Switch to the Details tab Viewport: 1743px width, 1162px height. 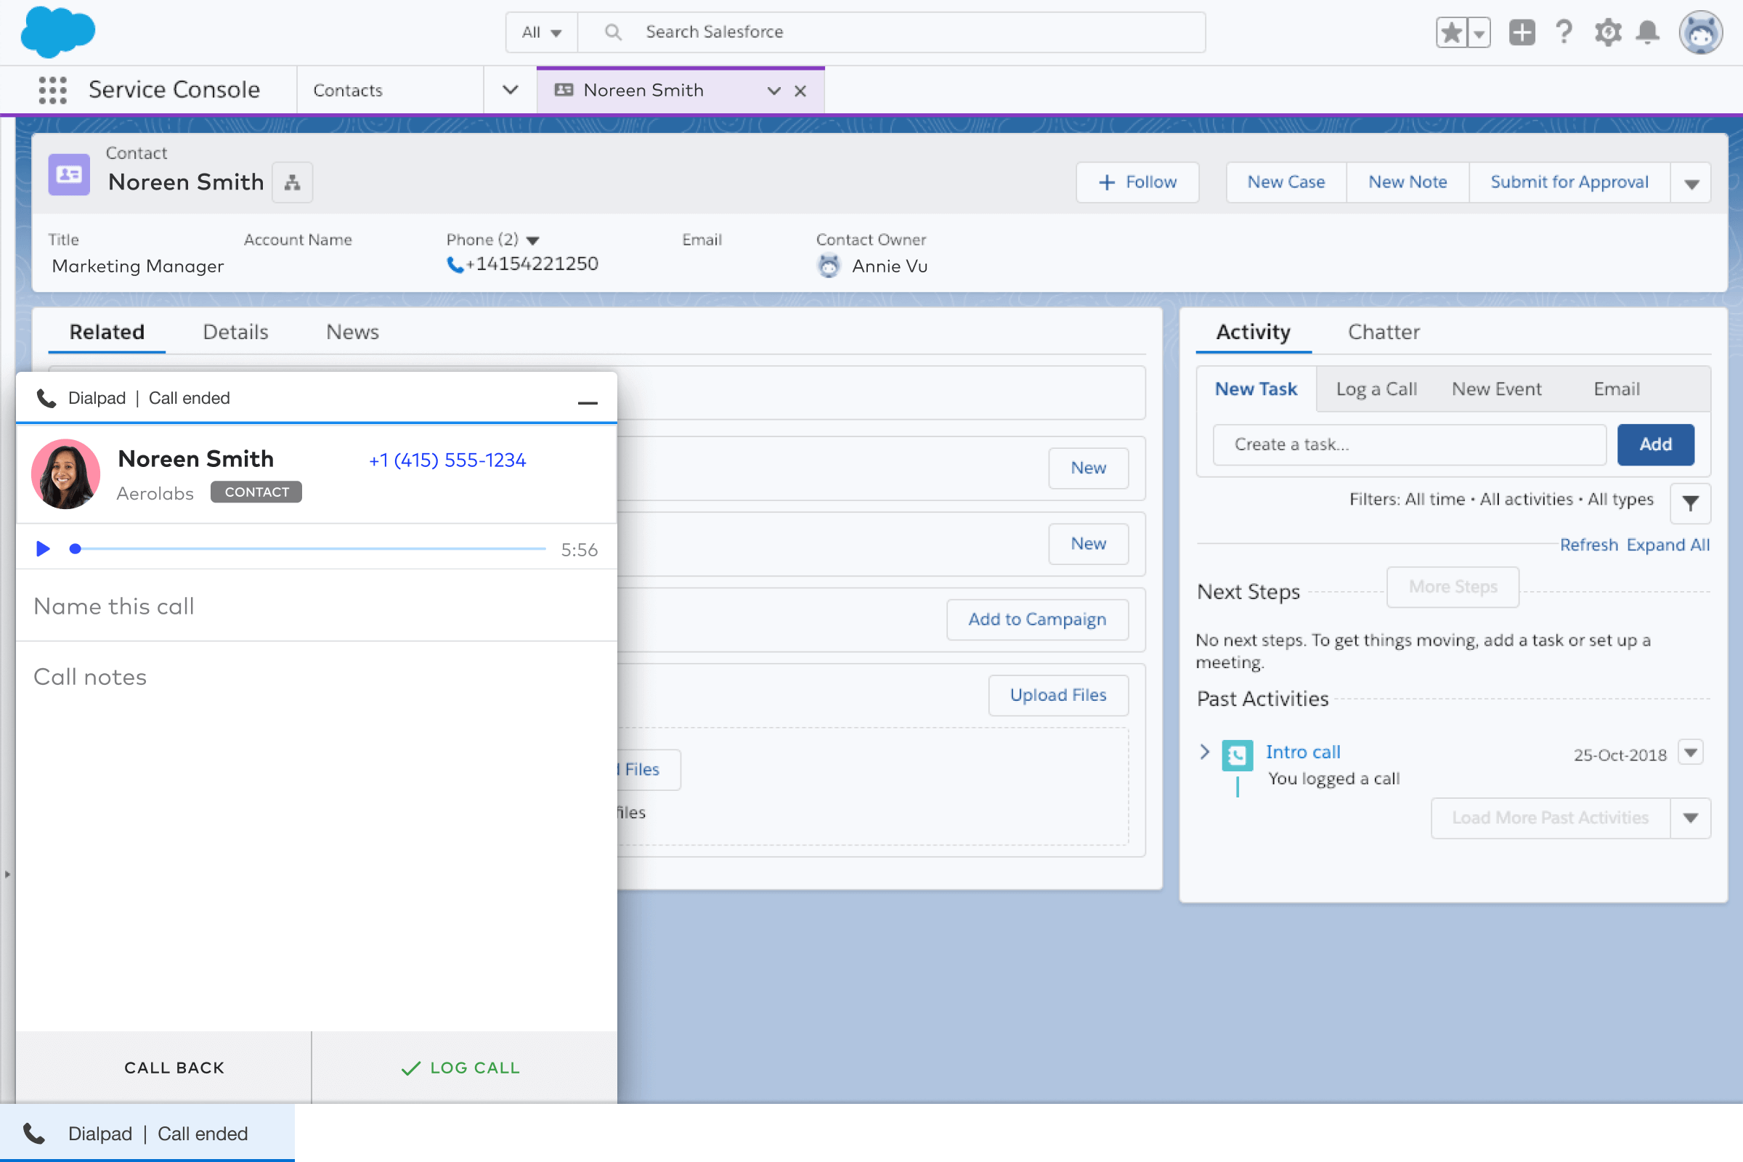[235, 332]
